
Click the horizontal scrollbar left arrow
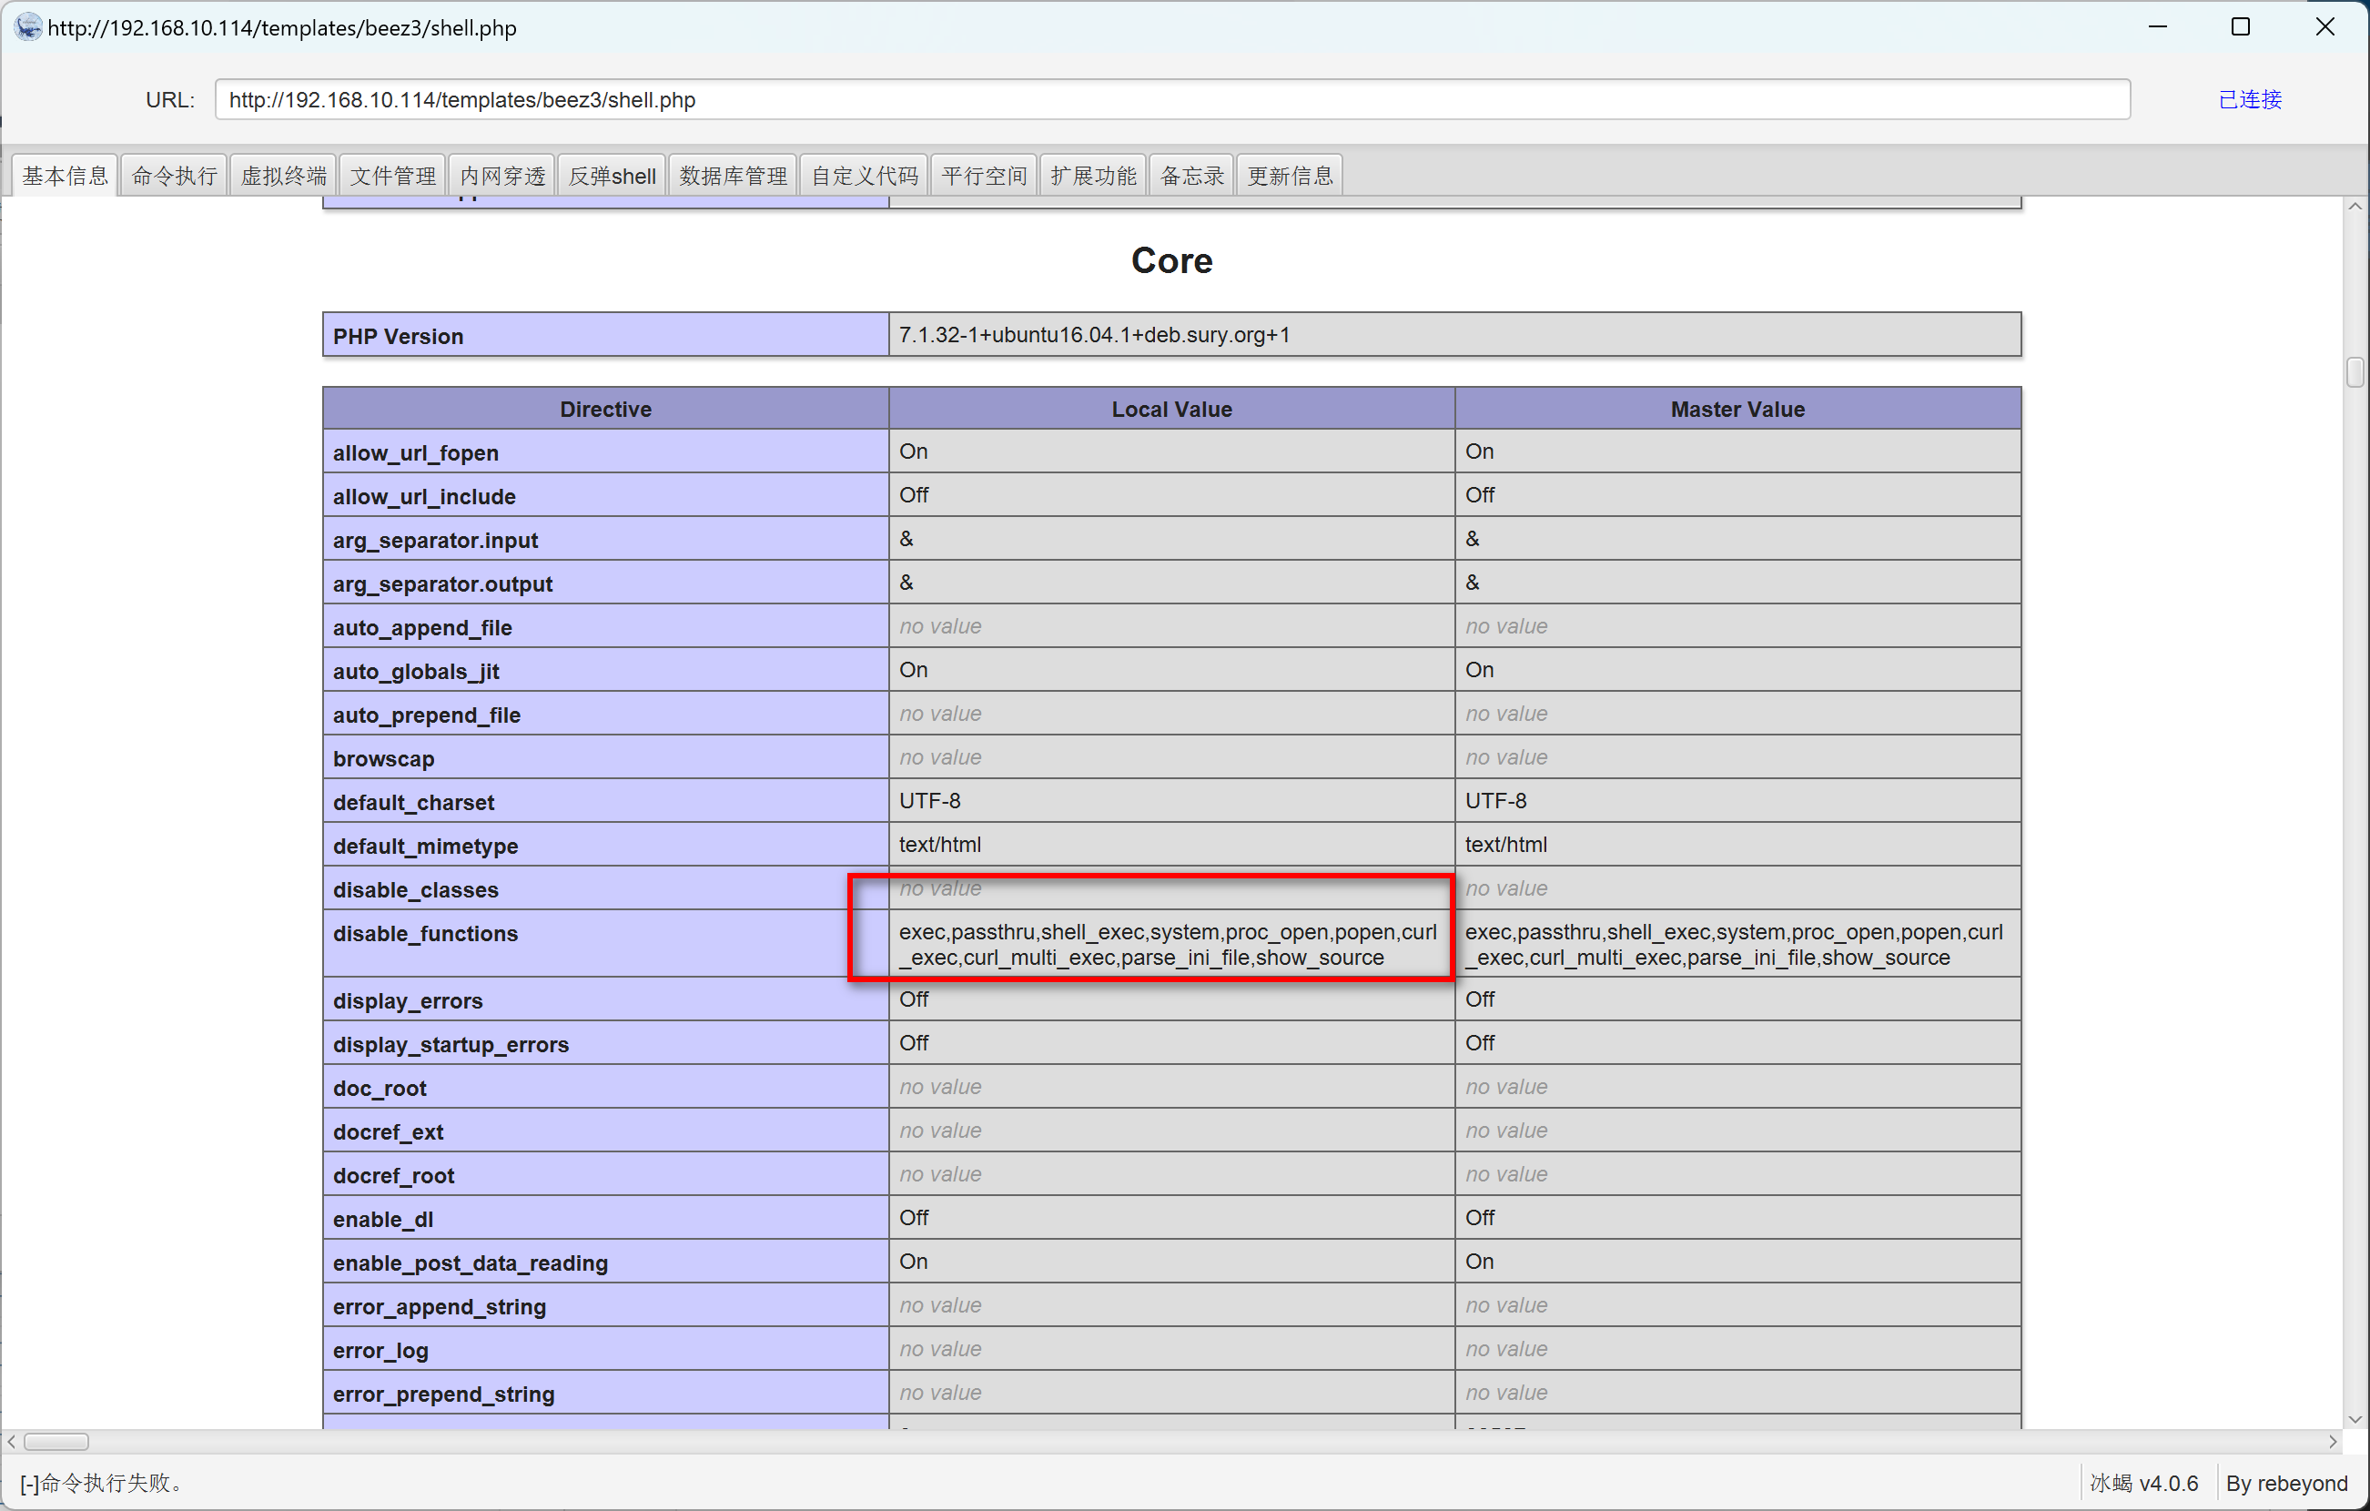point(12,1441)
